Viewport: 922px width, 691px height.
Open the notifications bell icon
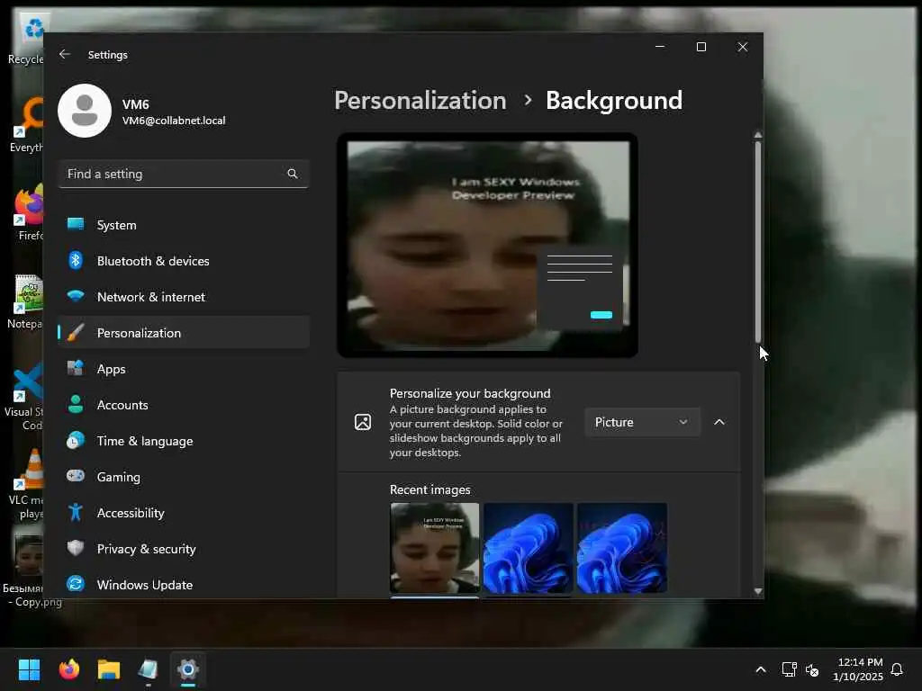pos(897,669)
